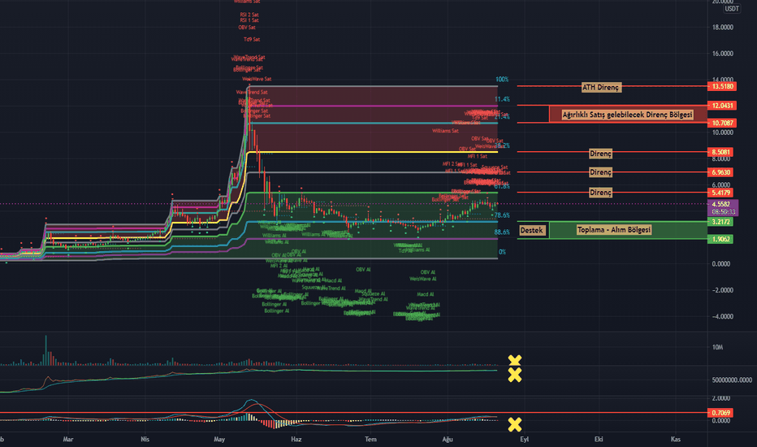Select the Ağırlıklı Satış gelebilecek Direnç Bölgesi box
Screen dimensions: 757x447
point(627,115)
